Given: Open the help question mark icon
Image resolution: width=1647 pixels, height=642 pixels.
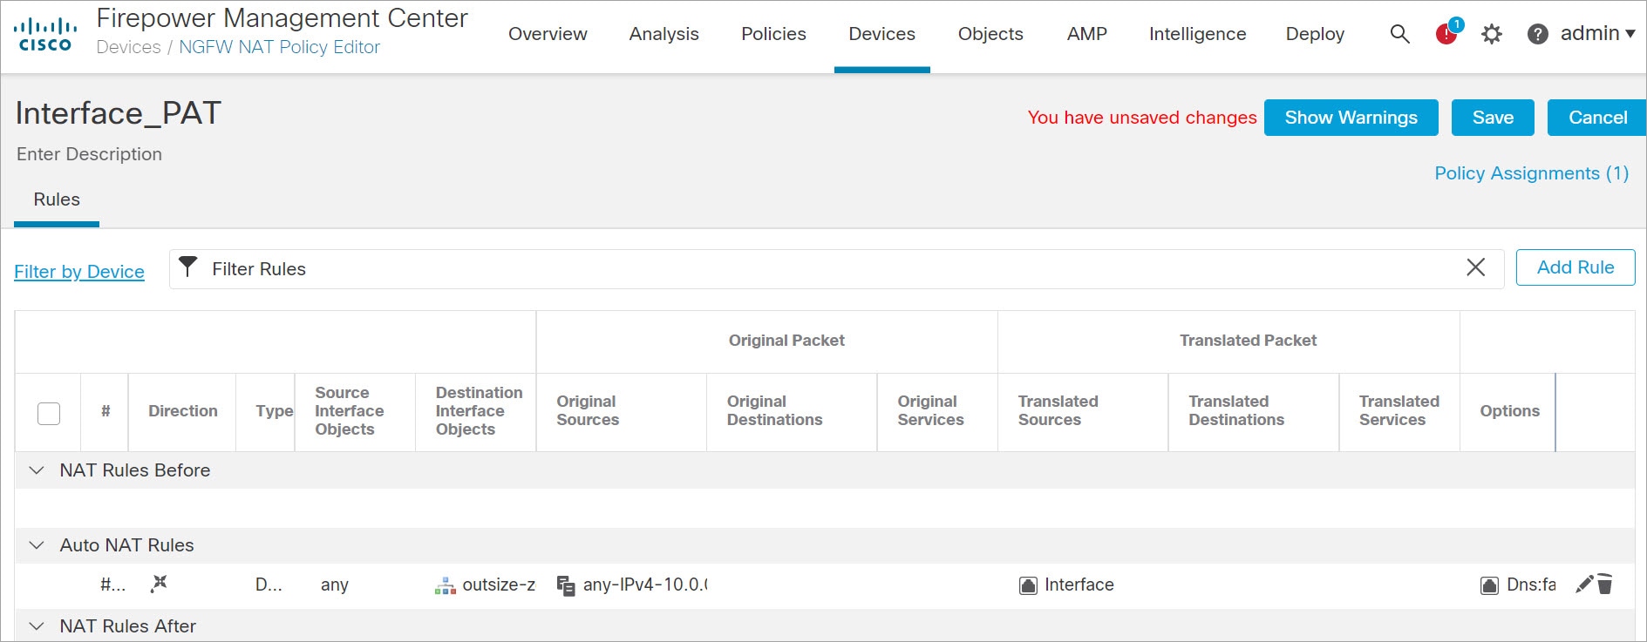Looking at the screenshot, I should [1538, 34].
